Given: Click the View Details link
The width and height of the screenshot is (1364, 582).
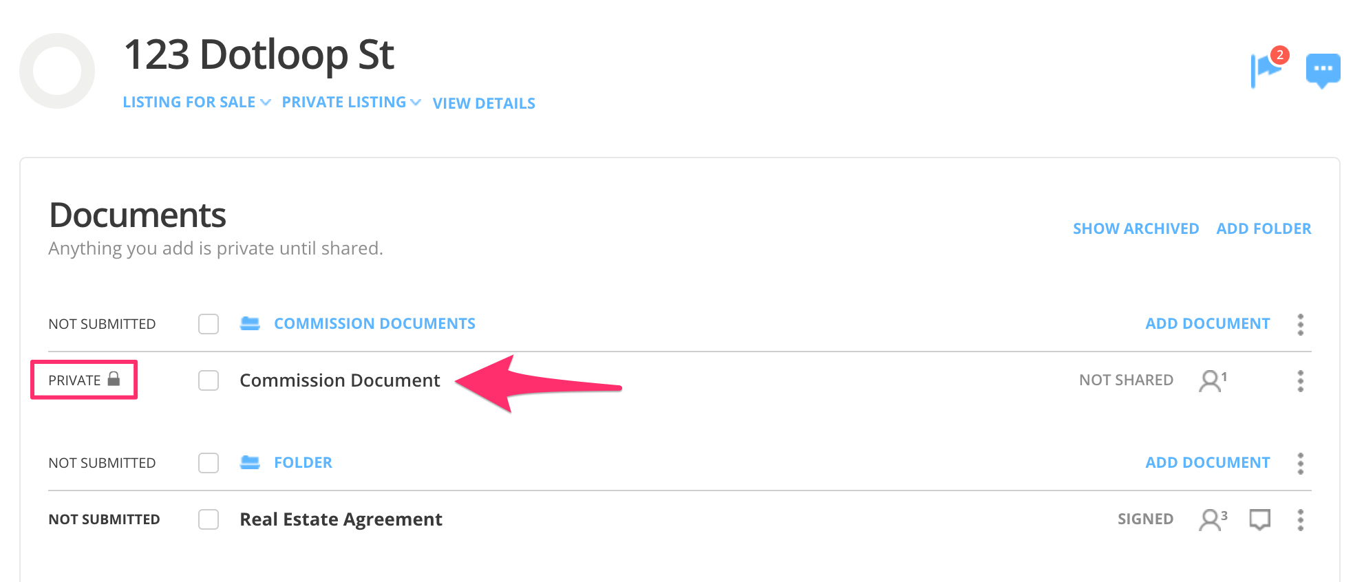Looking at the screenshot, I should coord(484,103).
